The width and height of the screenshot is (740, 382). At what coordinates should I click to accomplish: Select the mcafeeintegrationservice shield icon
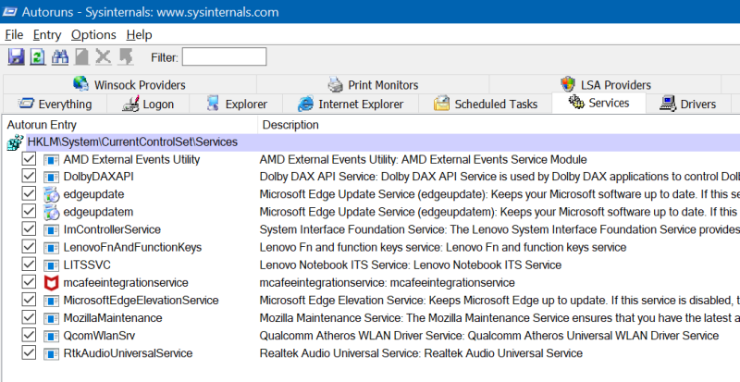51,282
